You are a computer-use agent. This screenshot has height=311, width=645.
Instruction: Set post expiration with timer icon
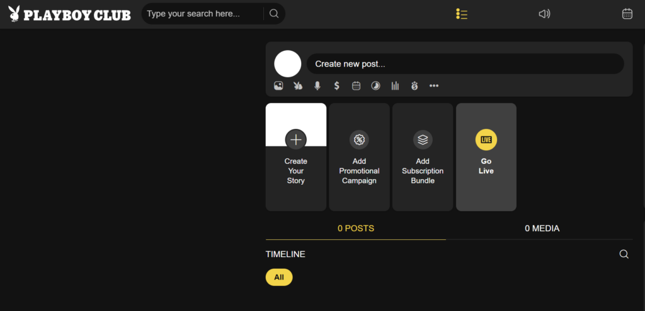[x=375, y=85]
